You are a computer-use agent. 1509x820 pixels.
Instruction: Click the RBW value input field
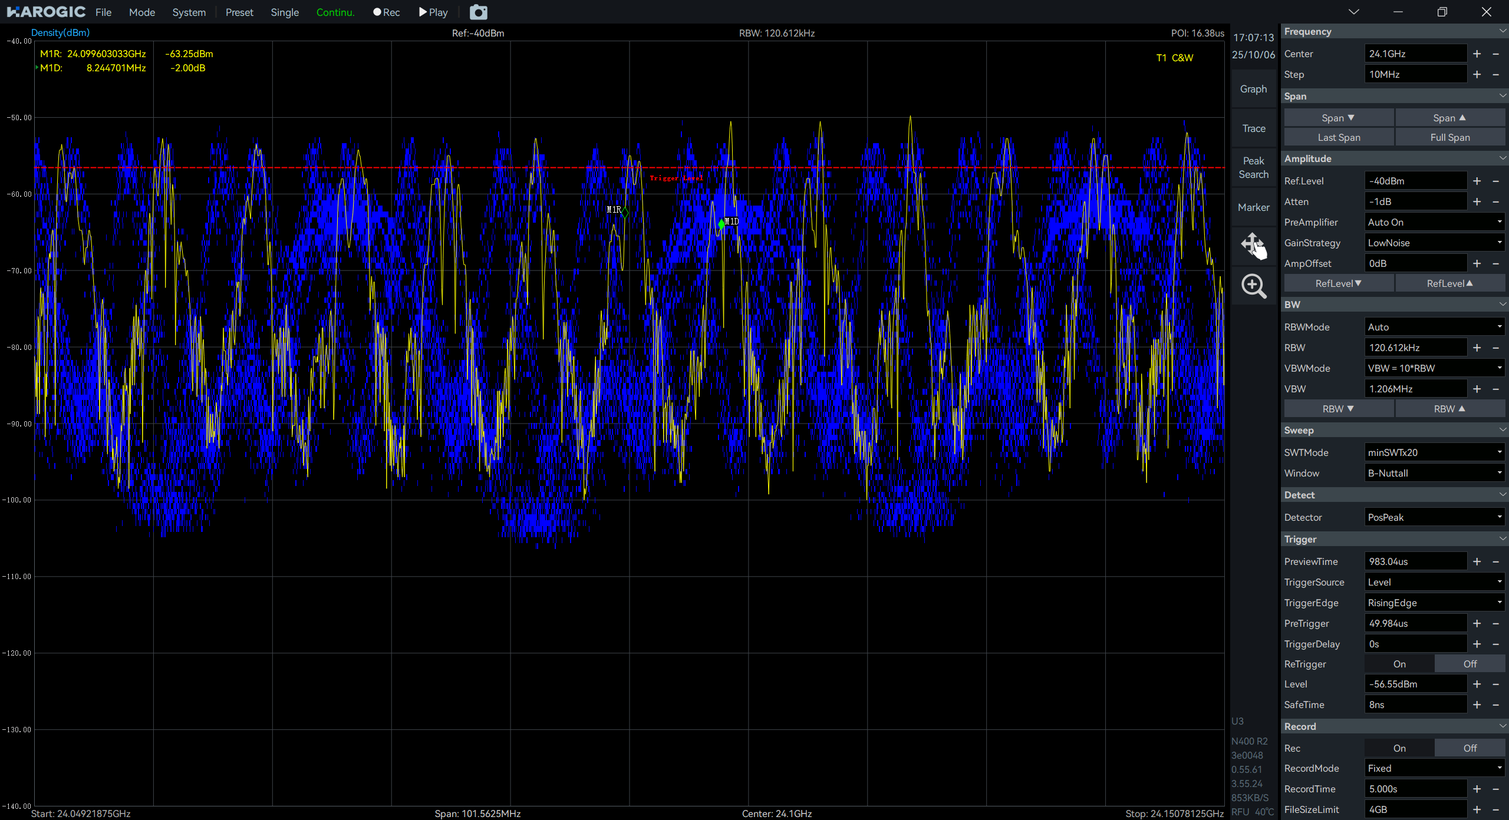click(x=1415, y=348)
